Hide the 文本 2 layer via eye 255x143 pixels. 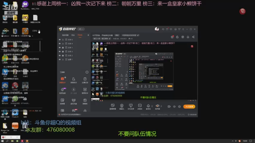pyautogui.click(x=60, y=55)
